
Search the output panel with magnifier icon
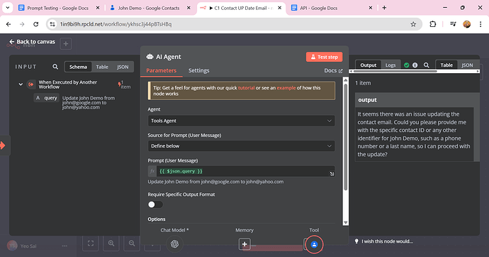[427, 65]
